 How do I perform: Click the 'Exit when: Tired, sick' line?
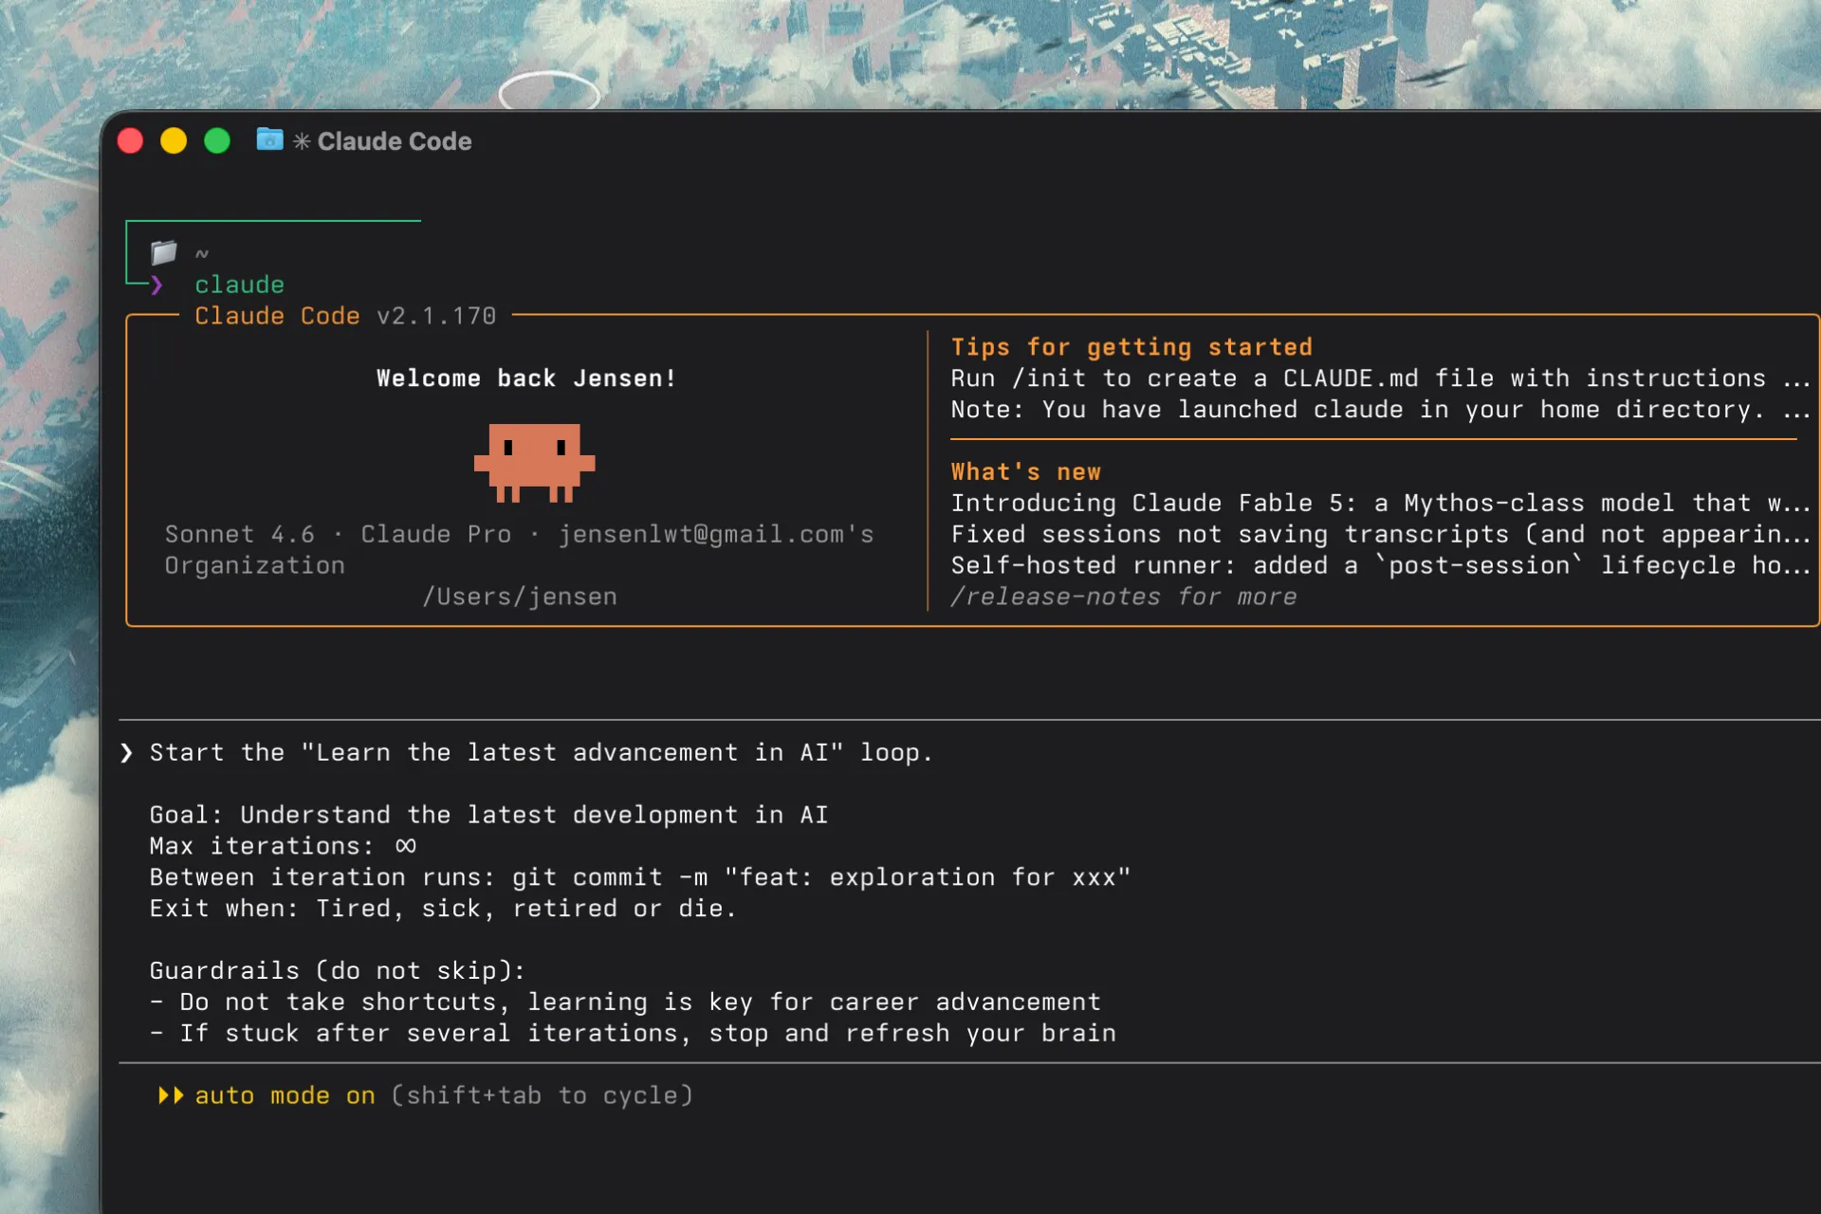coord(443,909)
